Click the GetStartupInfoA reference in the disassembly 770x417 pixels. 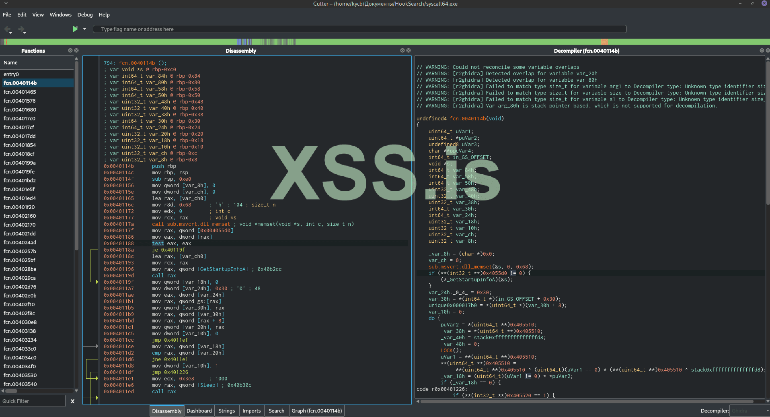pyautogui.click(x=223, y=269)
